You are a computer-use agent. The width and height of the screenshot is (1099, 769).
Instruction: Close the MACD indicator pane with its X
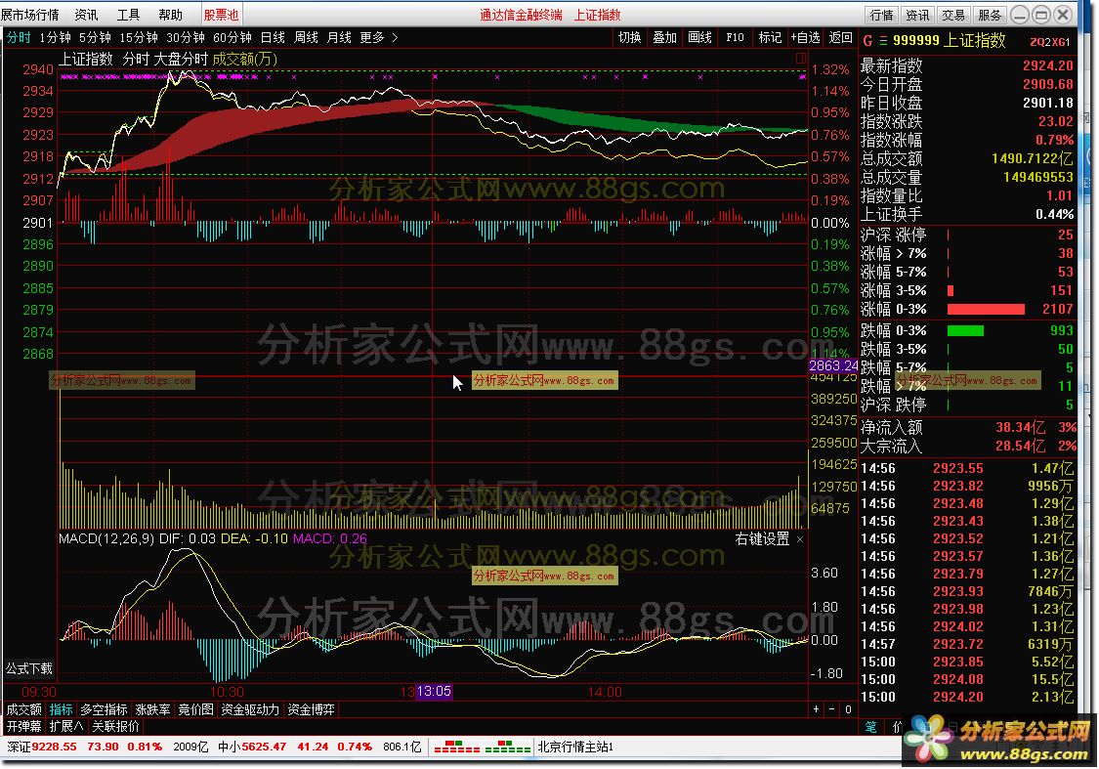pos(800,539)
